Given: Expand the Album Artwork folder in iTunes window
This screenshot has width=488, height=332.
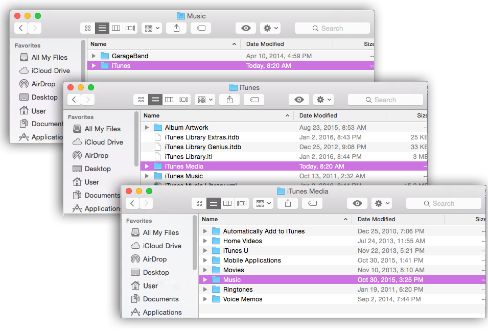Looking at the screenshot, I should pos(147,127).
